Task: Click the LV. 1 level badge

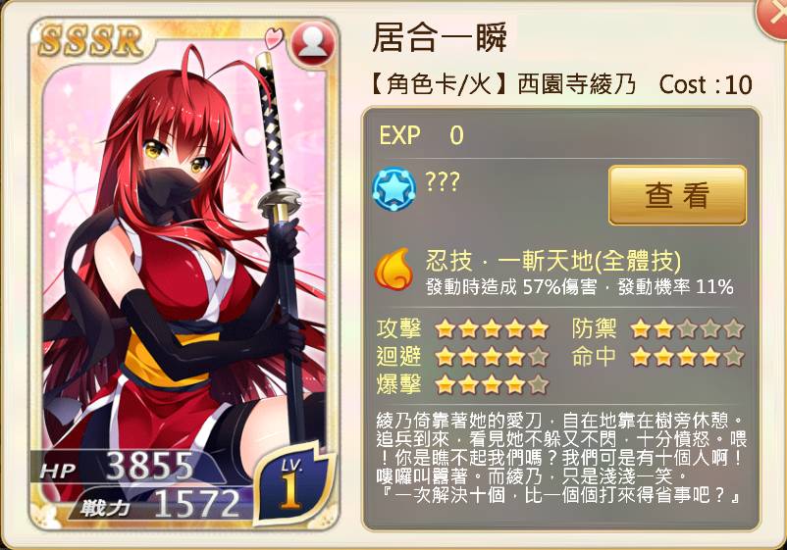Action: 292,483
